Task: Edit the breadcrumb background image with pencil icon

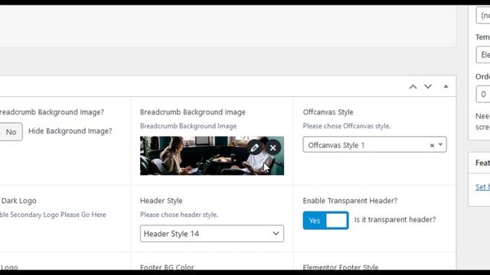Action: 254,147
